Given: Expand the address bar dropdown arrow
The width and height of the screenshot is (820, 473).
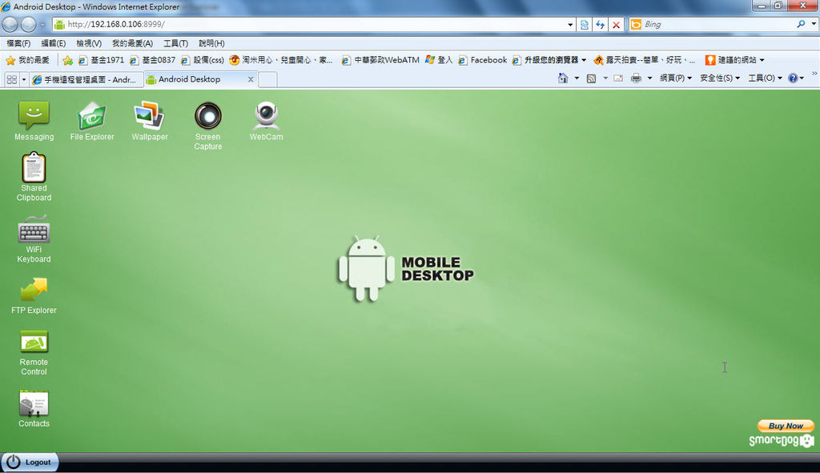Looking at the screenshot, I should click(x=570, y=25).
